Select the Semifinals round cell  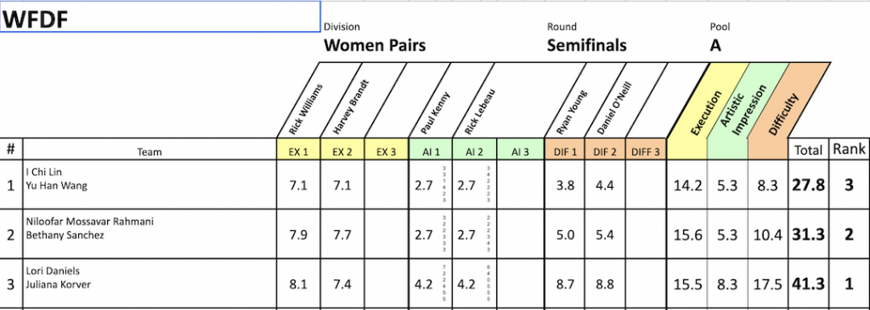coord(586,45)
